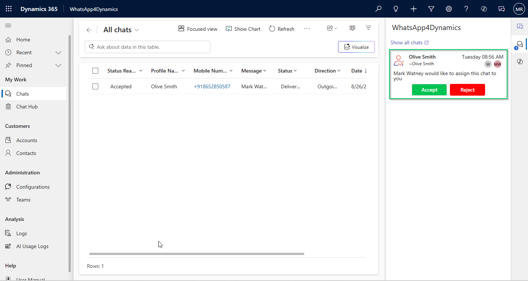The width and height of the screenshot is (528, 281).
Task: Expand the Recent section chevron
Action: pyautogui.click(x=58, y=52)
